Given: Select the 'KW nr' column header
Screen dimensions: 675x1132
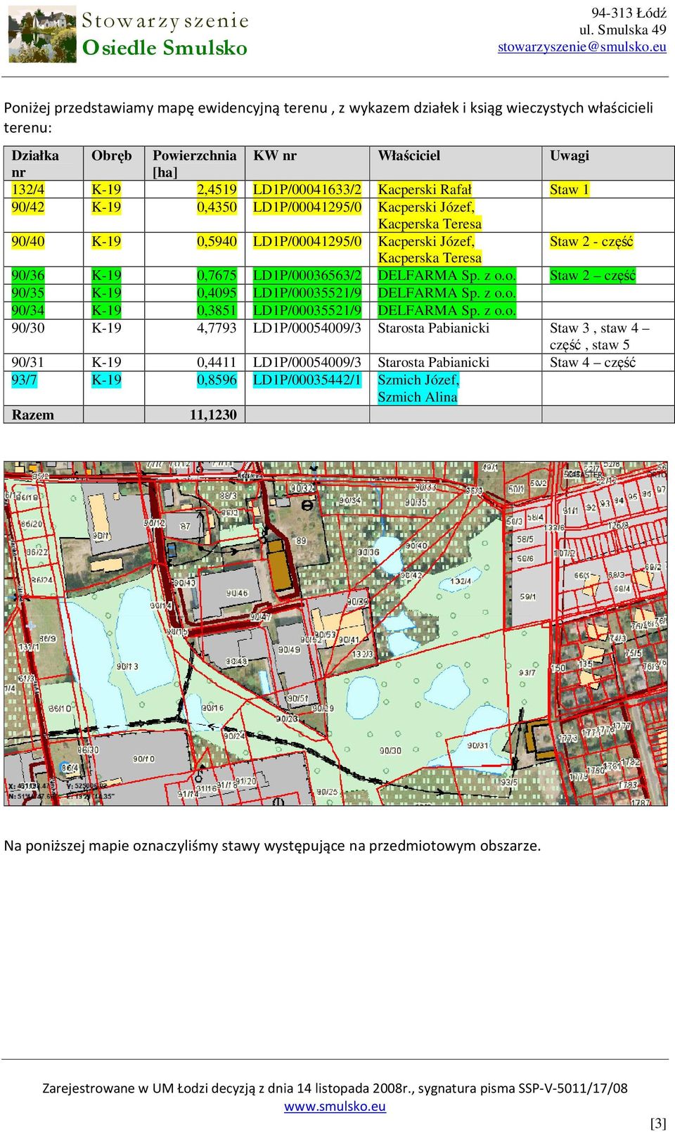Looking at the screenshot, I should (x=275, y=155).
